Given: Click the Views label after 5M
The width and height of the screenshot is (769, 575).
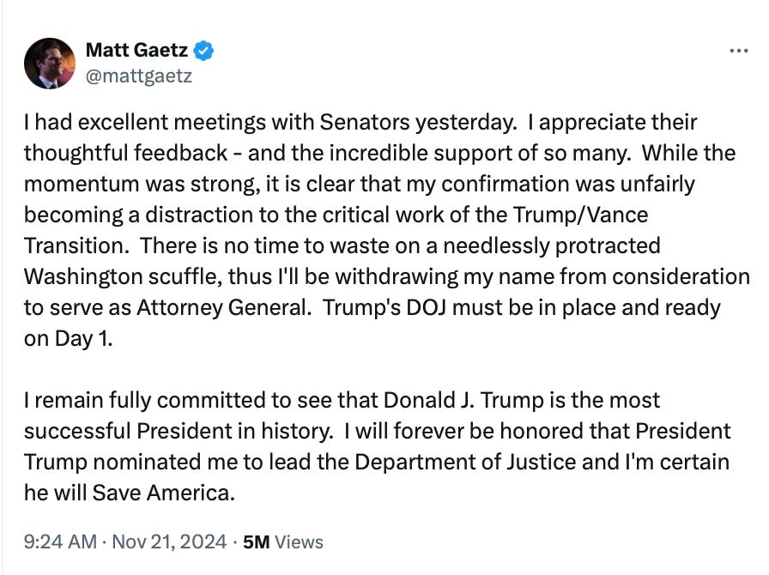Looking at the screenshot, I should [300, 542].
